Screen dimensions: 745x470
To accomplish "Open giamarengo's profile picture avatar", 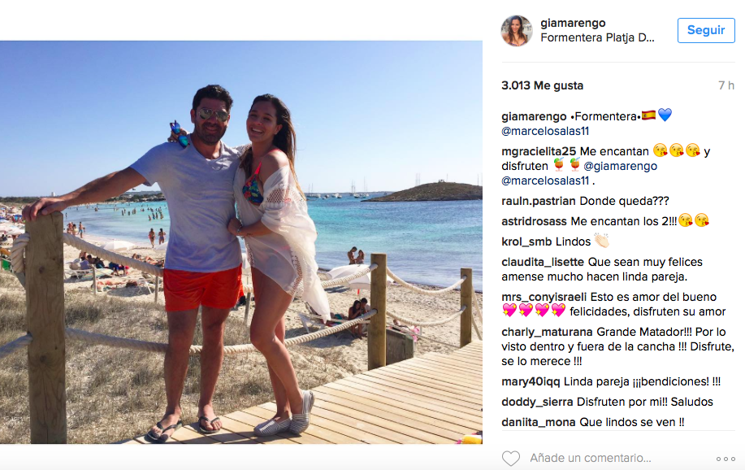I will pyautogui.click(x=517, y=31).
